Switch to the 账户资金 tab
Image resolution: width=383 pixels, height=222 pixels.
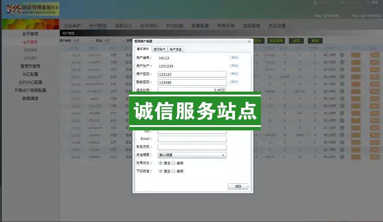click(x=175, y=49)
